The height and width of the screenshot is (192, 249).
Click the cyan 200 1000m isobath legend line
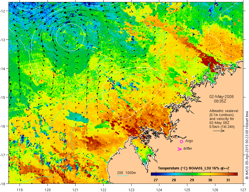(123, 176)
